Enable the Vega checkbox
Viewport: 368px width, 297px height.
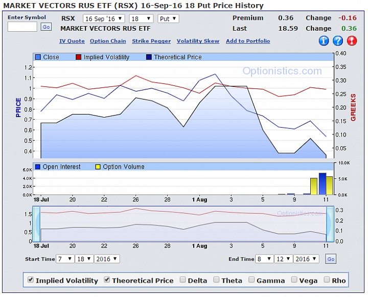294,280
